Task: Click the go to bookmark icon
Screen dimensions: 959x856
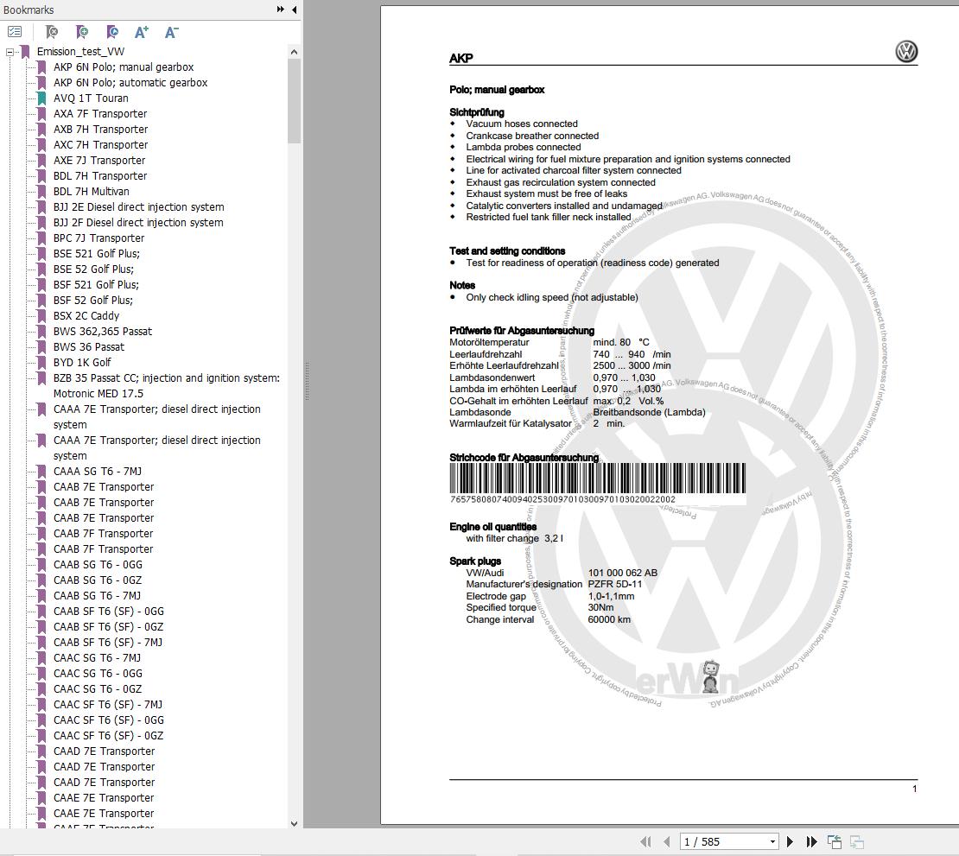Action: click(x=112, y=32)
